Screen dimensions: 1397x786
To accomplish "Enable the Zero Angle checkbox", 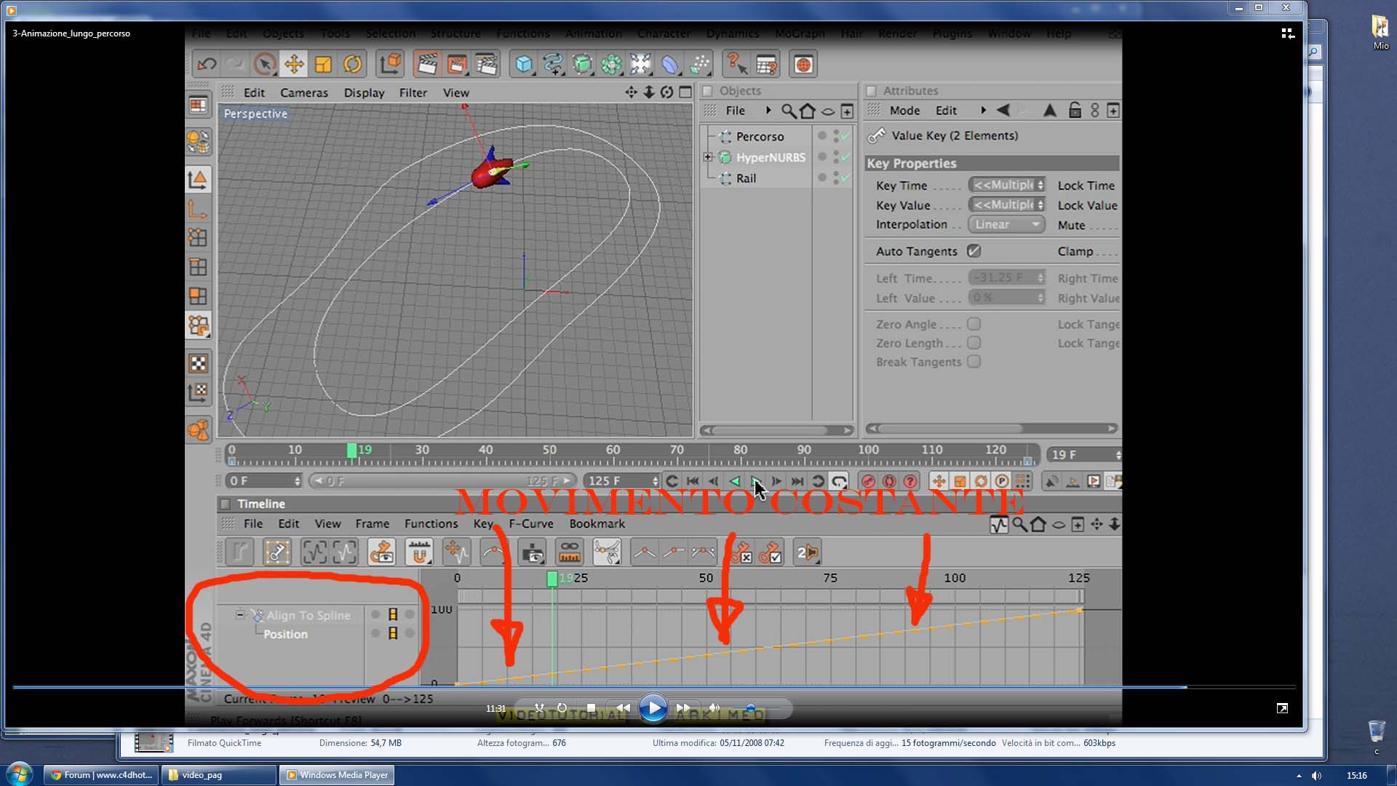I will pos(974,324).
